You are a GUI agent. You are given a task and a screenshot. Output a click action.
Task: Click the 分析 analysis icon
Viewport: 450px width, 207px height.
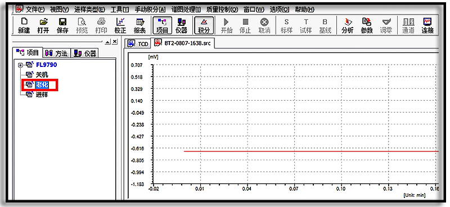[x=347, y=25]
